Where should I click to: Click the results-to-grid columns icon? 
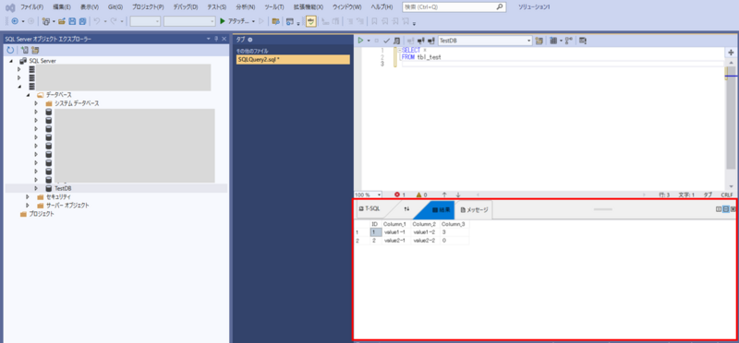click(x=553, y=41)
